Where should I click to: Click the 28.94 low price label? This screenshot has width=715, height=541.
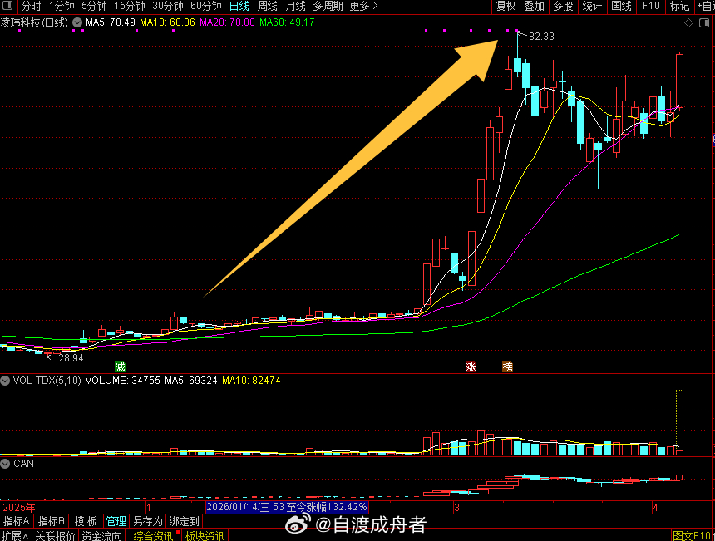(x=71, y=358)
